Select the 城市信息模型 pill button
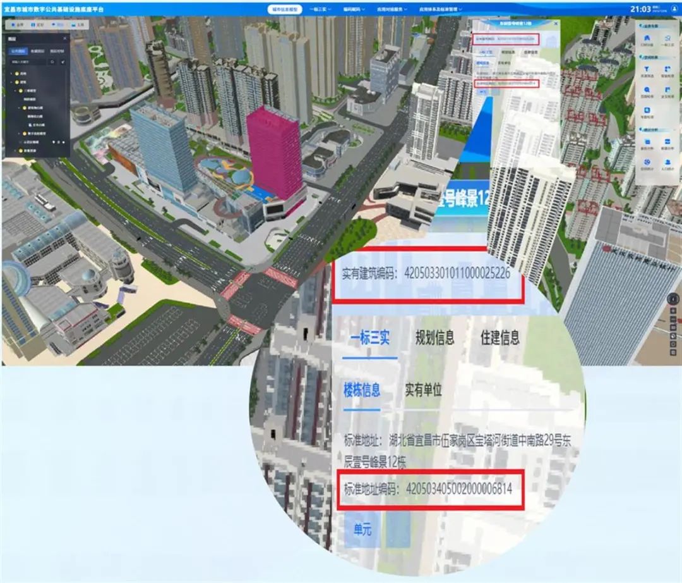This screenshot has height=583, width=682. (285, 10)
